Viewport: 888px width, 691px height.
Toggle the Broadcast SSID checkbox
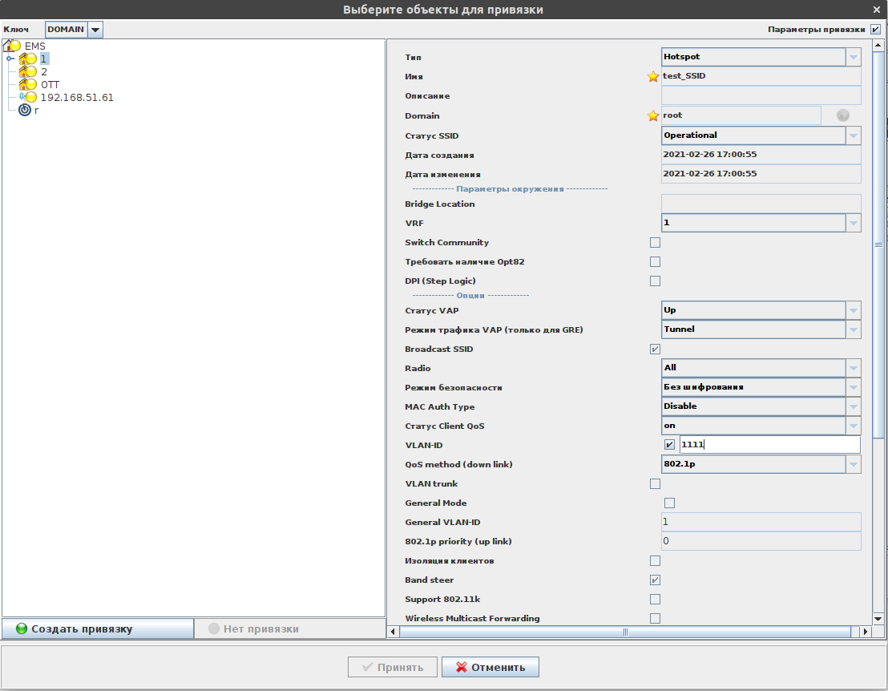(655, 350)
